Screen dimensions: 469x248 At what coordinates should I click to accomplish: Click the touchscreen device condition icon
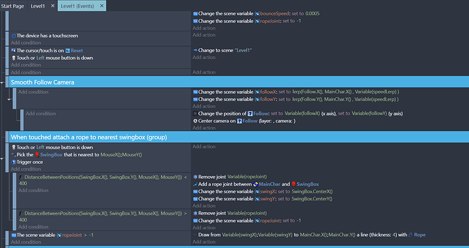tap(14, 35)
